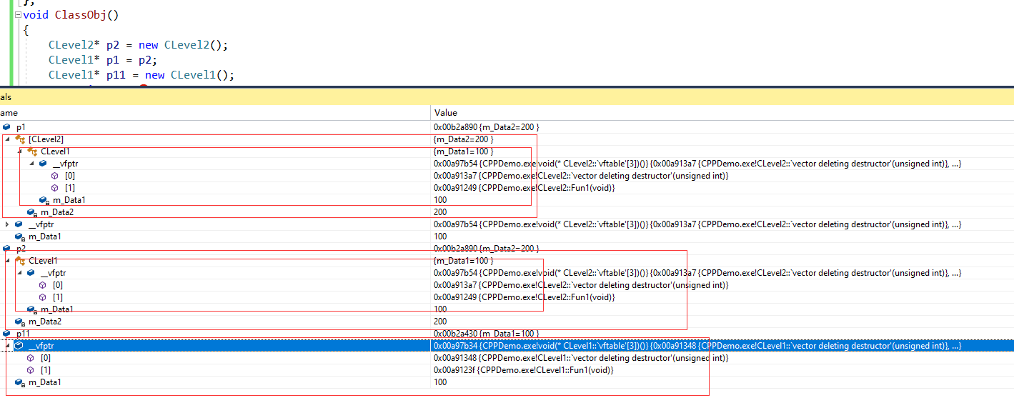Click the 0x00a9123f CLevel1::Fun1 value

(x=524, y=370)
